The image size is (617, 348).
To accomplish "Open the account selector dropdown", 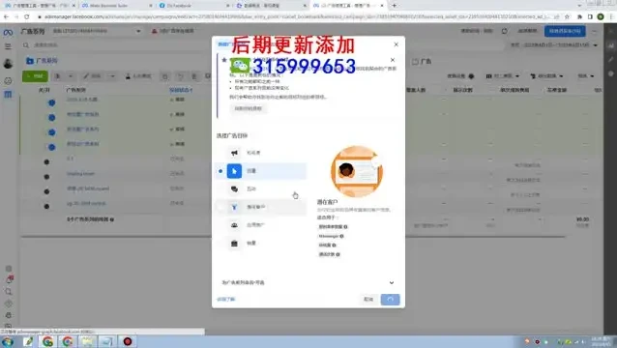I will coord(97,31).
